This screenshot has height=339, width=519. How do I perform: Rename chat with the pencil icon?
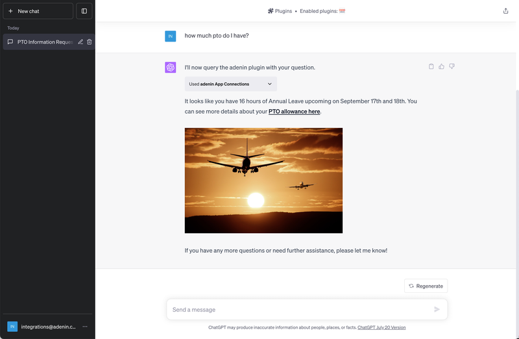point(80,42)
